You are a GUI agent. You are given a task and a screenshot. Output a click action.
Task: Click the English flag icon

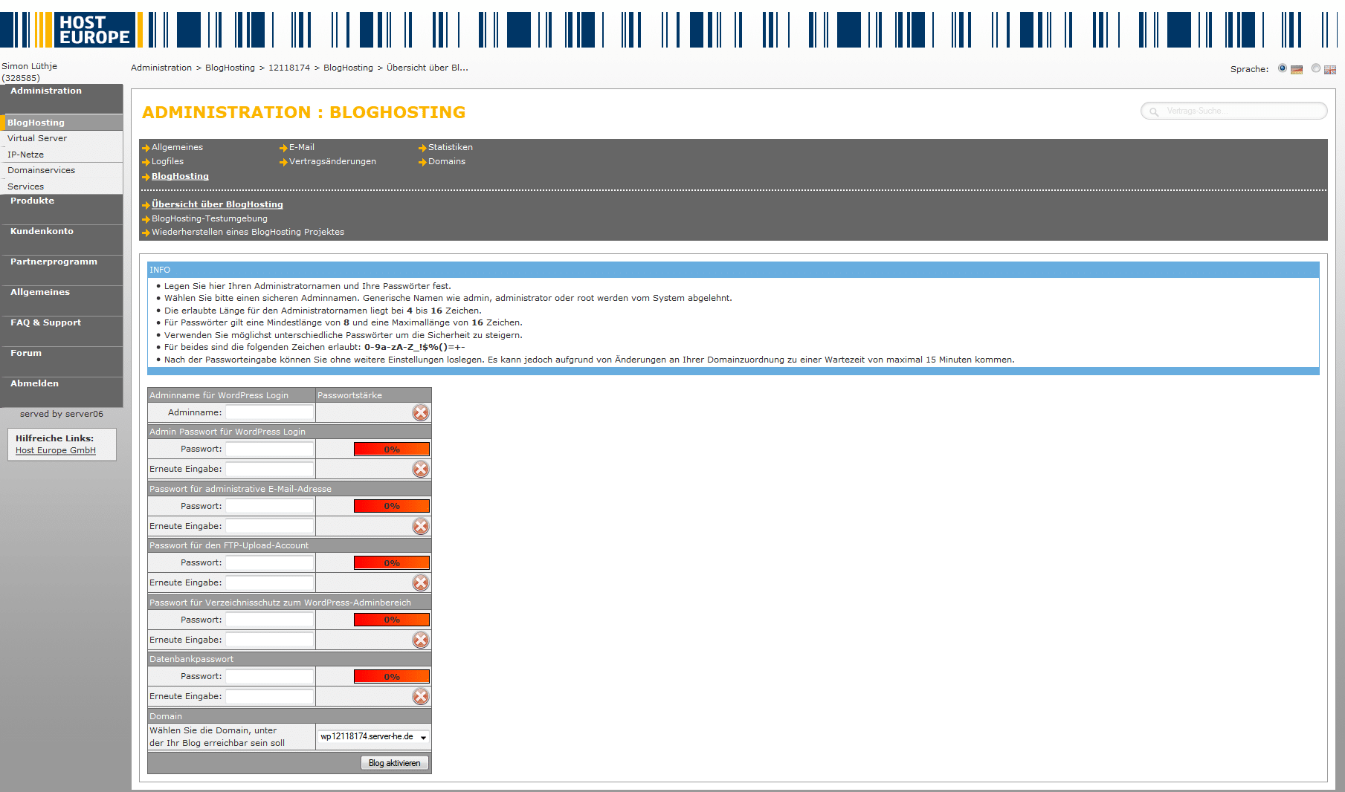pyautogui.click(x=1330, y=70)
